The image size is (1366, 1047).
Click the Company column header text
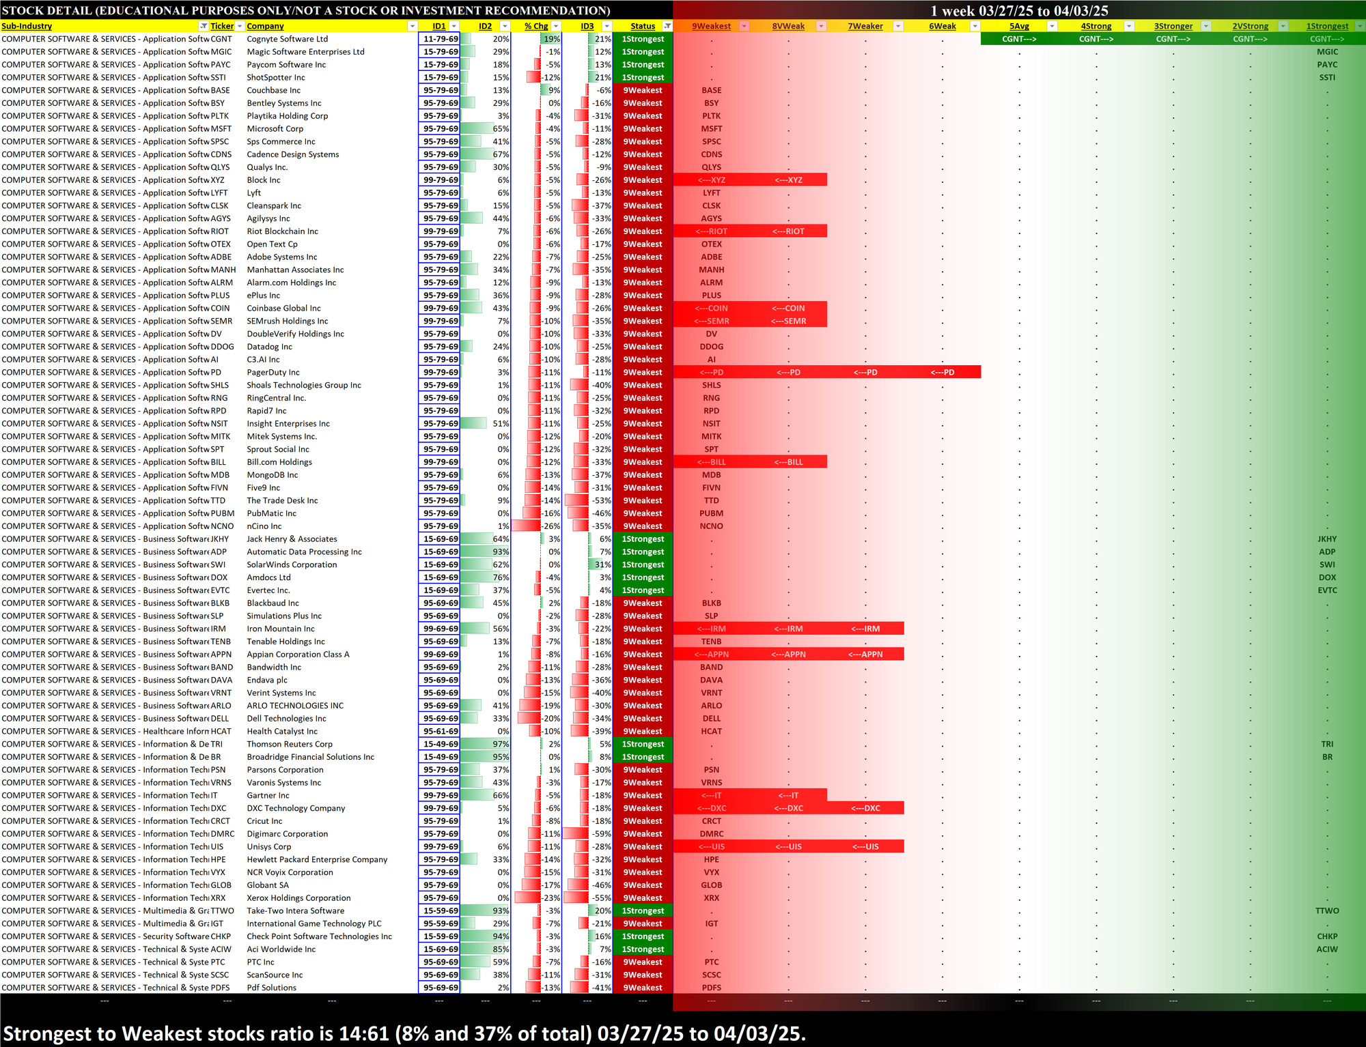point(265,26)
